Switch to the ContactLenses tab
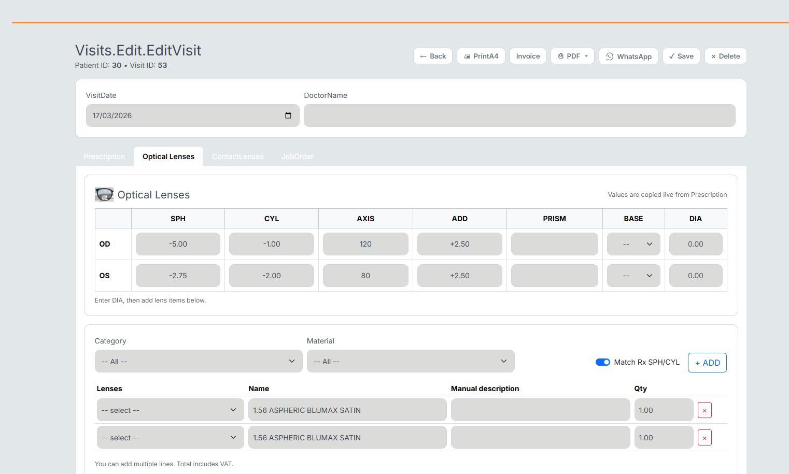The height and width of the screenshot is (474, 789). click(237, 156)
